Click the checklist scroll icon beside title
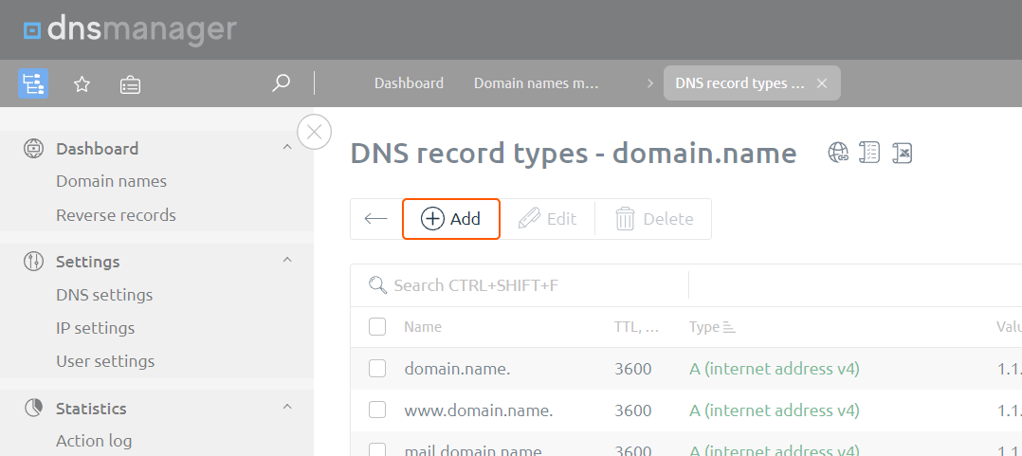1022x456 pixels. tap(869, 153)
